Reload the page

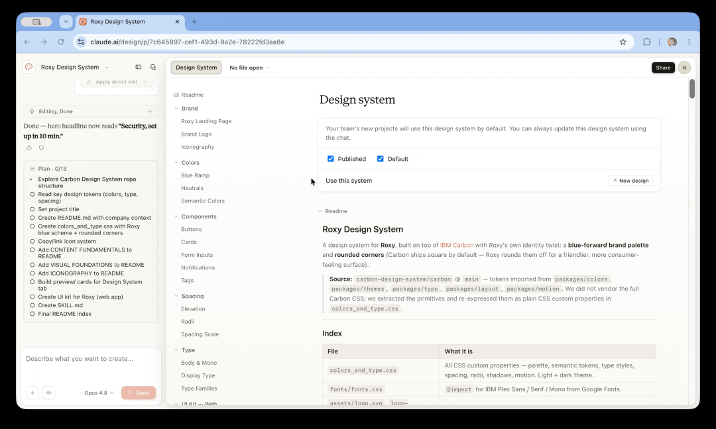pyautogui.click(x=61, y=42)
